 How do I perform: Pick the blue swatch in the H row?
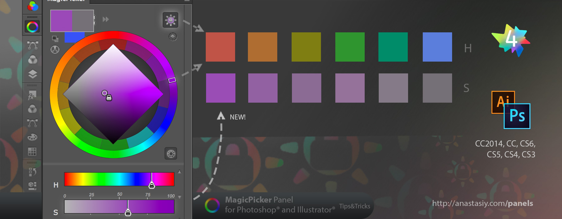437,47
